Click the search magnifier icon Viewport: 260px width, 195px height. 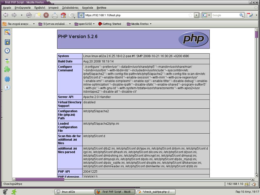[x=241, y=15]
